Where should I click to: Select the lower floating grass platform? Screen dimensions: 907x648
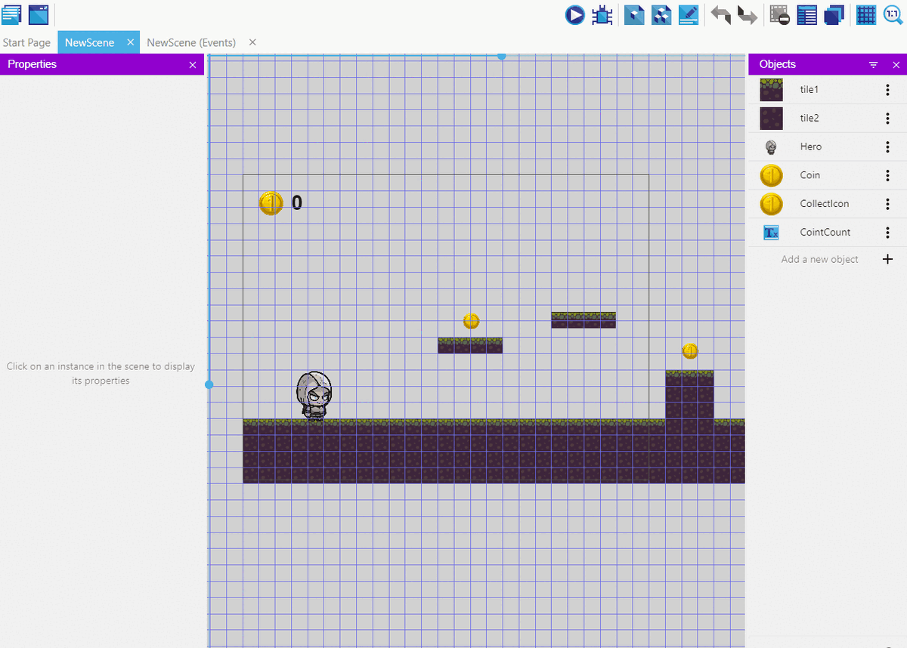pos(470,345)
